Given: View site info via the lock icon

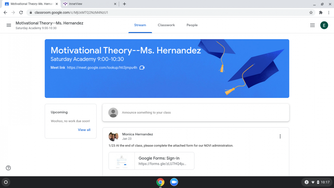Looking at the screenshot, I should pyautogui.click(x=31, y=13).
